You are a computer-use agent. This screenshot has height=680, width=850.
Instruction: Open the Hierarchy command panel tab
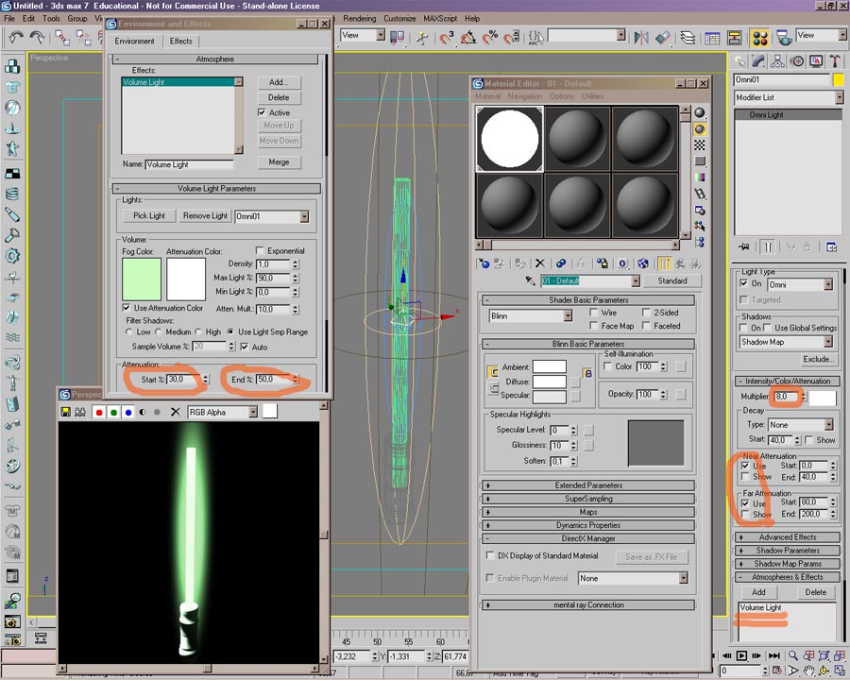[x=778, y=61]
